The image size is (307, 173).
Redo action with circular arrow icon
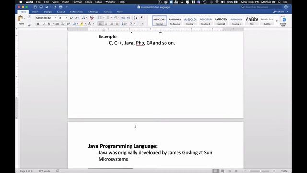tap(55, 7)
